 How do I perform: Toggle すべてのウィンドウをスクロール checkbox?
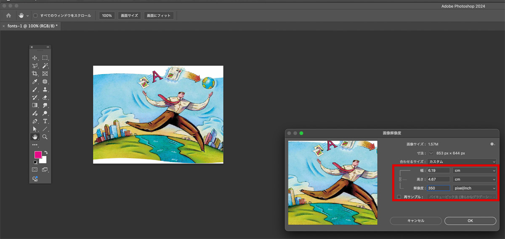coord(35,16)
